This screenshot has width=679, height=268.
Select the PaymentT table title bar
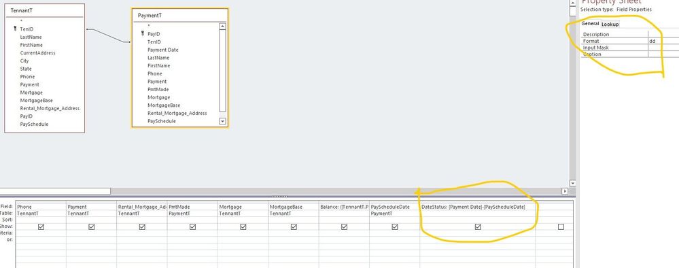pyautogui.click(x=179, y=15)
